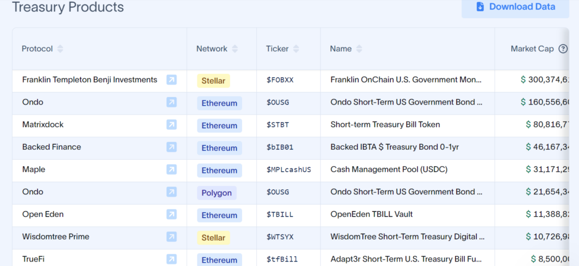Open external link icon for TrueFi
The width and height of the screenshot is (579, 266).
[x=171, y=259]
